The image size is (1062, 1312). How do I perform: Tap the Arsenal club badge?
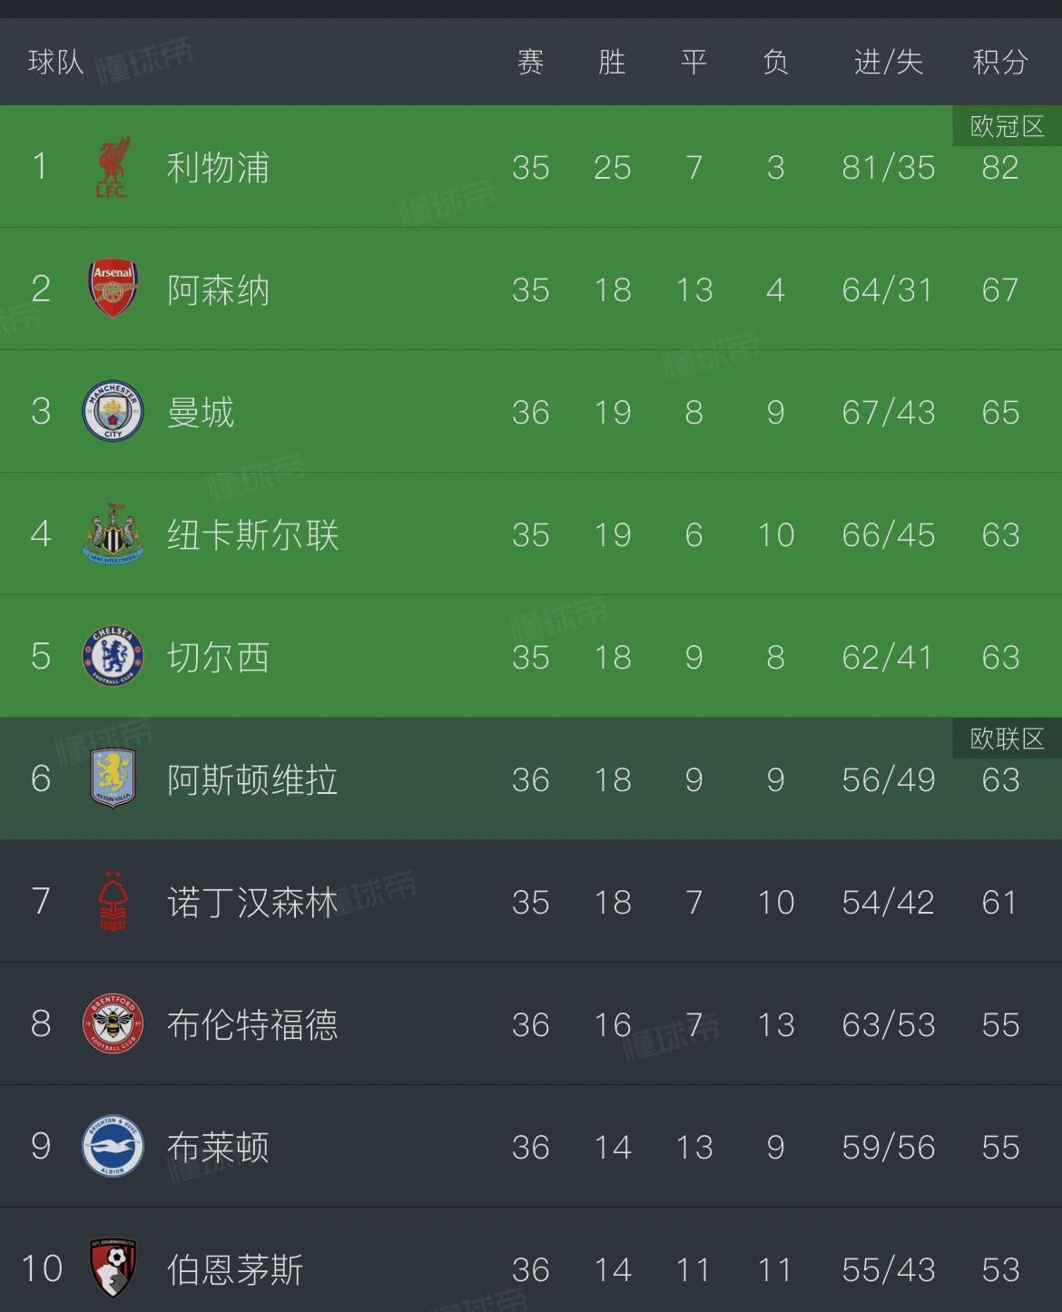pos(113,289)
